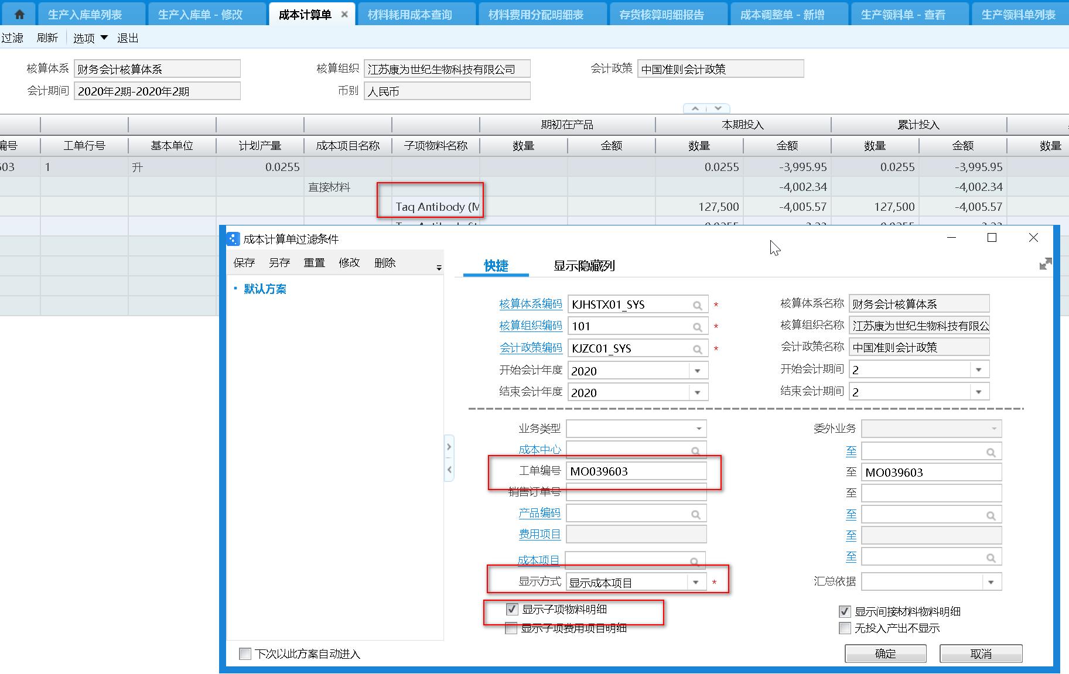
Task: Open 开始会计年度 dropdown
Action: 698,371
